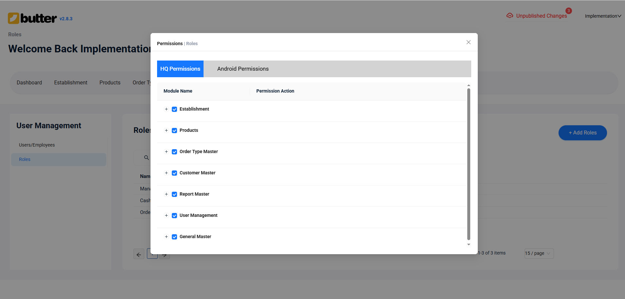Open the 15 / page size dropdown
The image size is (625, 299).
pos(539,253)
